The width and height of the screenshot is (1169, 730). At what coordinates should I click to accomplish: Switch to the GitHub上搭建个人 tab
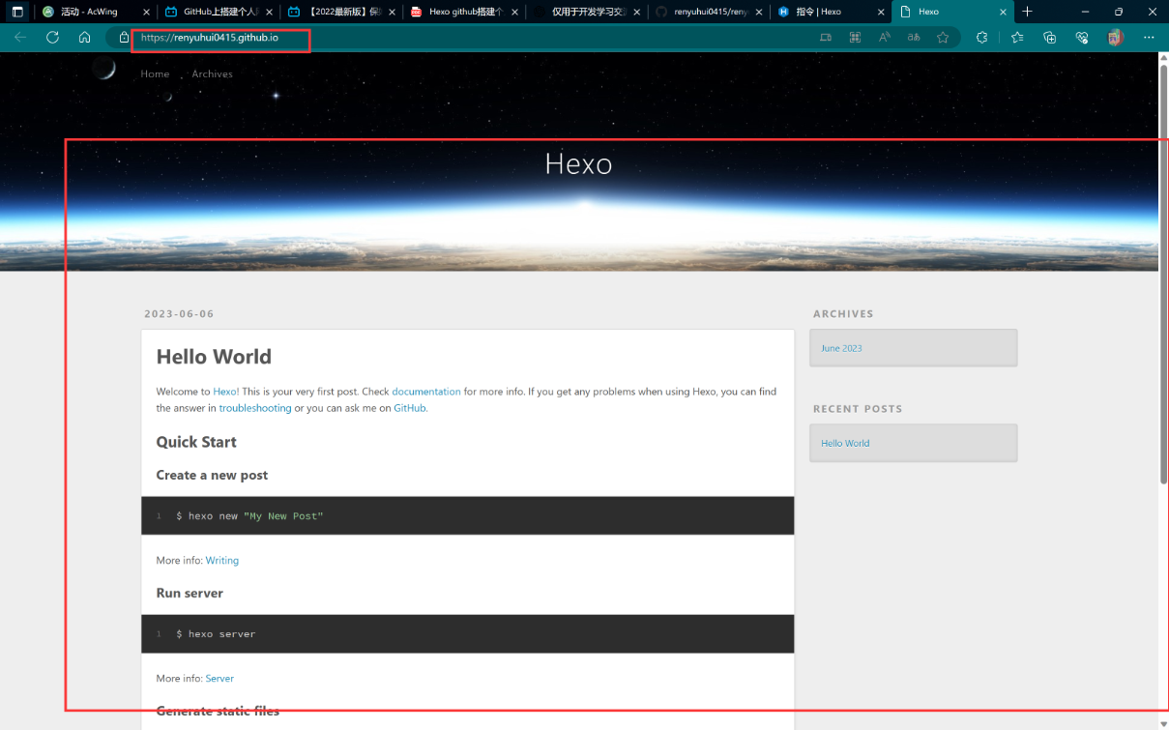[219, 12]
